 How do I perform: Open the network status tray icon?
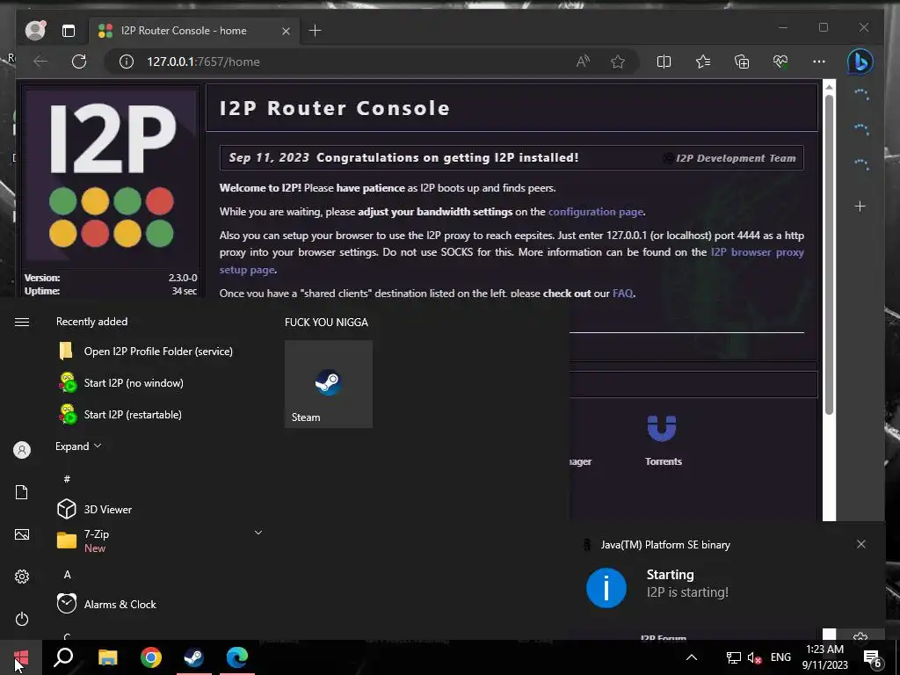[x=733, y=657]
